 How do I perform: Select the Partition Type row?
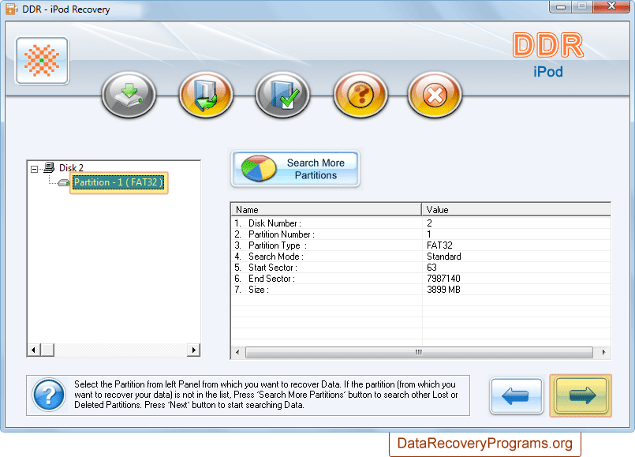420,245
